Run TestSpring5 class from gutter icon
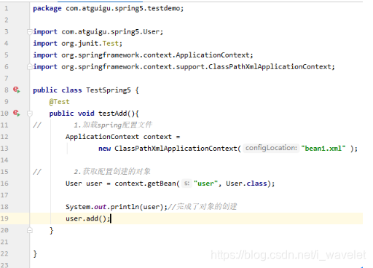 point(17,90)
